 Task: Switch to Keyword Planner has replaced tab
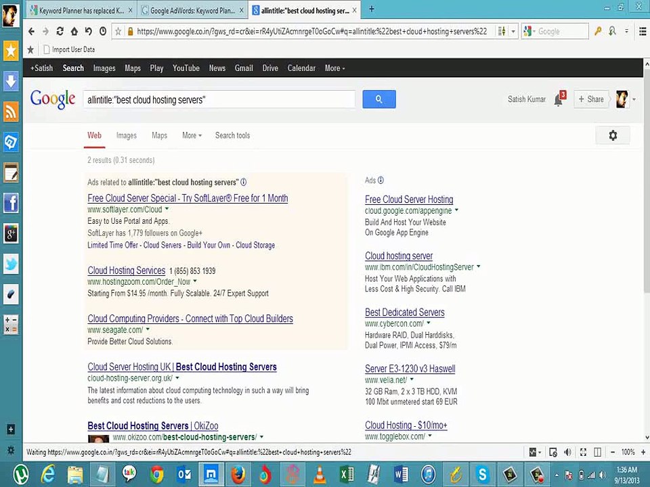pyautogui.click(x=82, y=11)
